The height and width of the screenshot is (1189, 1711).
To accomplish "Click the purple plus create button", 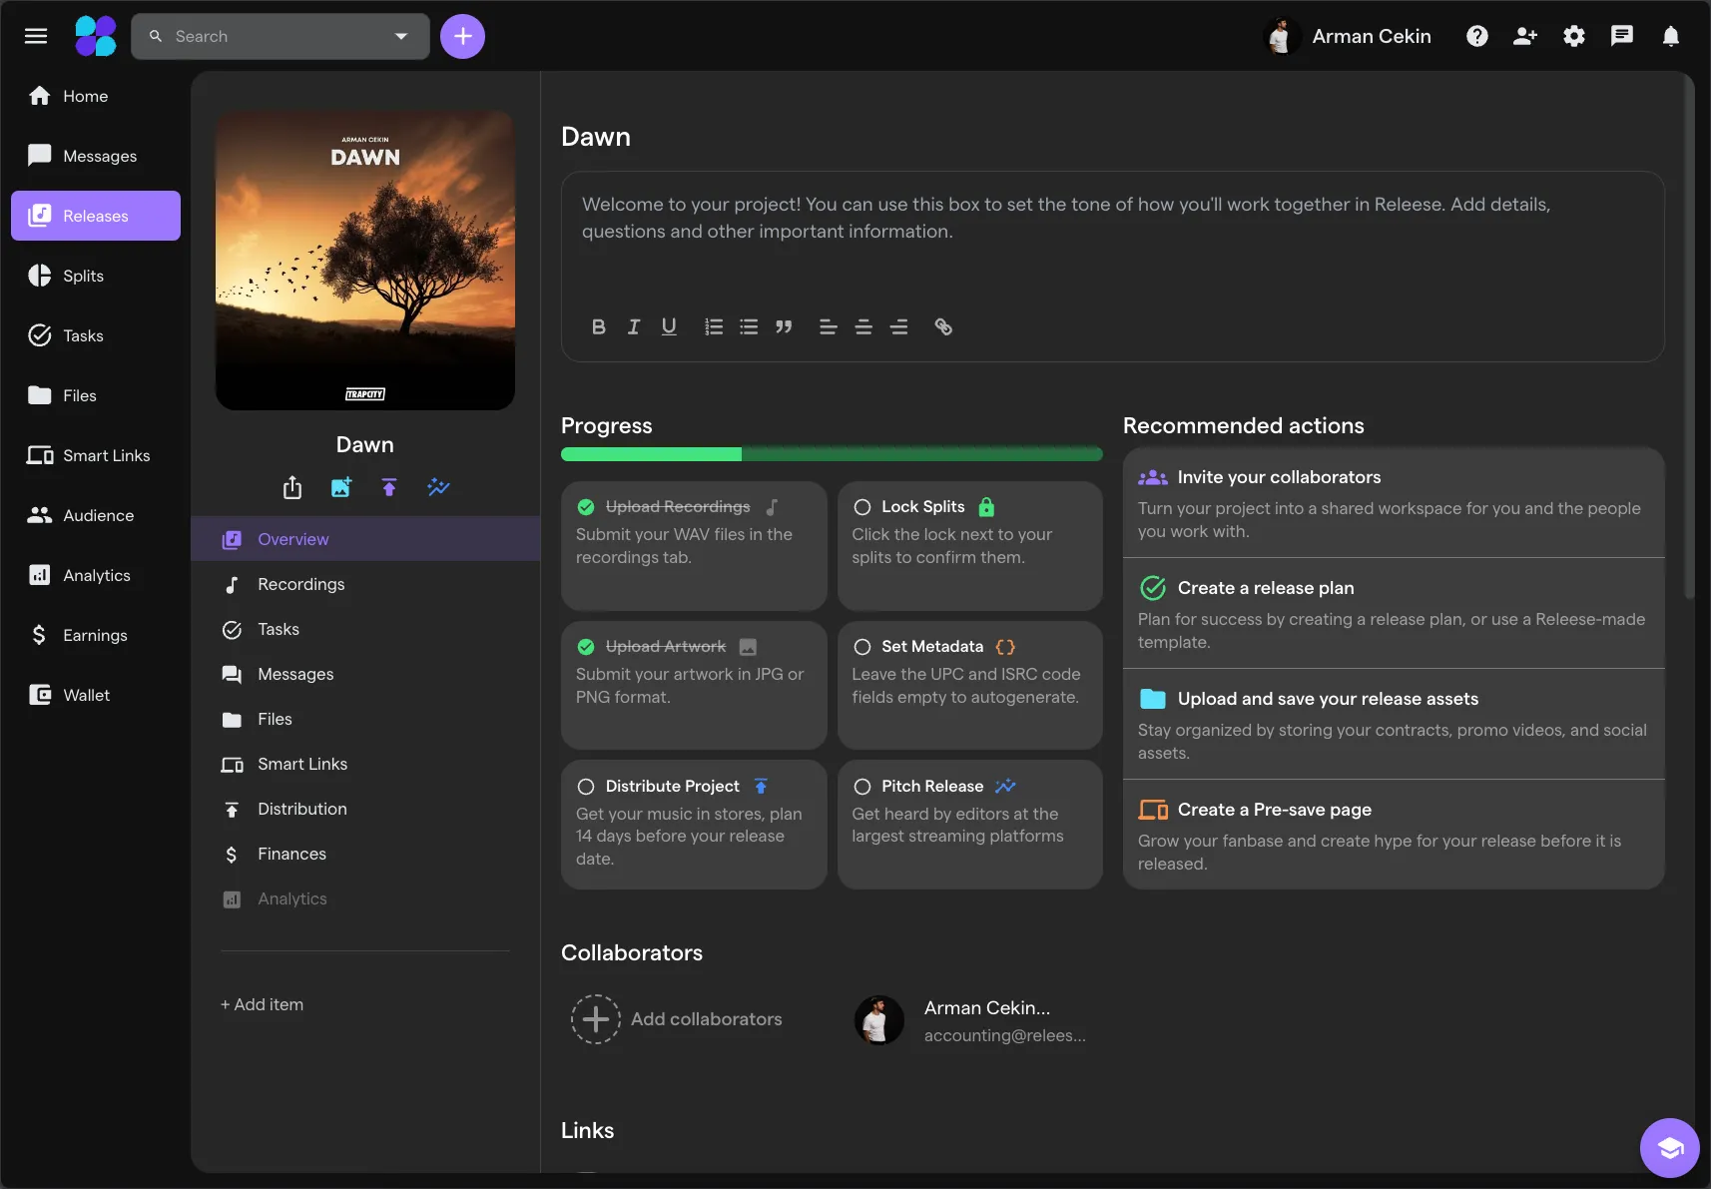I will click(462, 36).
